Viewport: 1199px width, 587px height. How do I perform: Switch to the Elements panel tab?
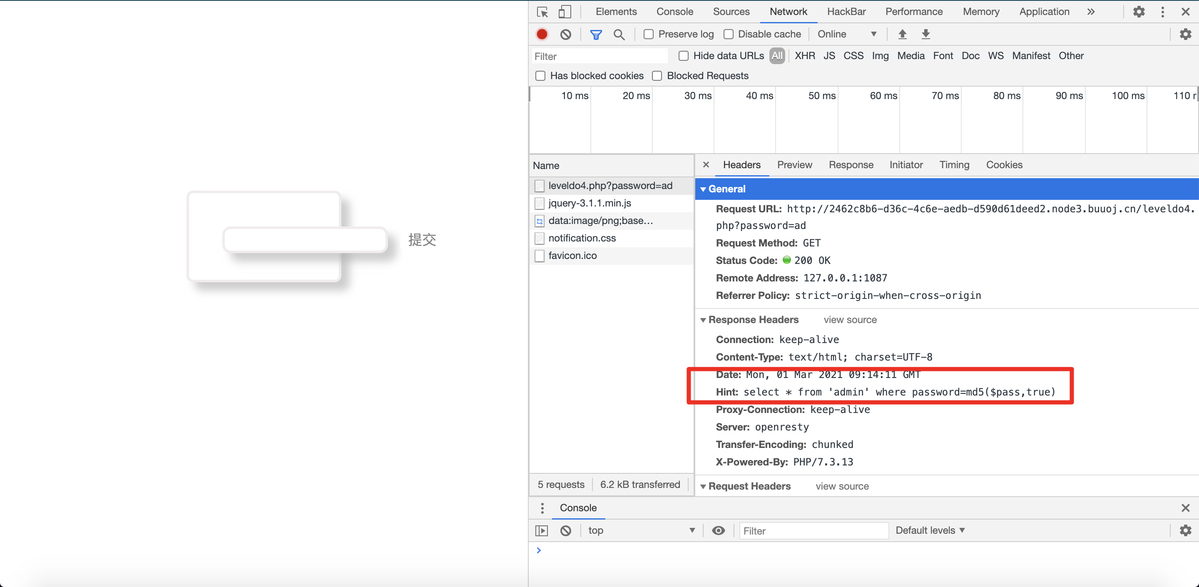point(616,12)
